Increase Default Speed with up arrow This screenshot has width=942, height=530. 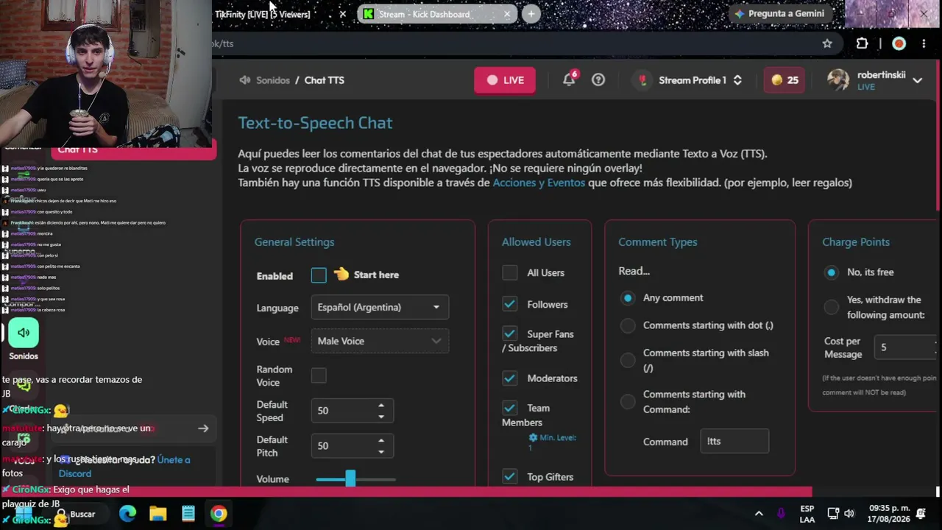coord(380,406)
